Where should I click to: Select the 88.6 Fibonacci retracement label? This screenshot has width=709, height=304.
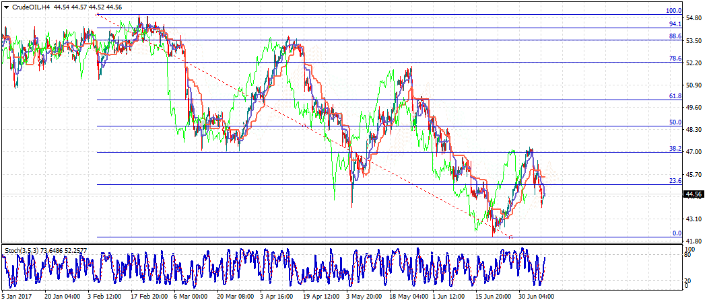tap(675, 36)
